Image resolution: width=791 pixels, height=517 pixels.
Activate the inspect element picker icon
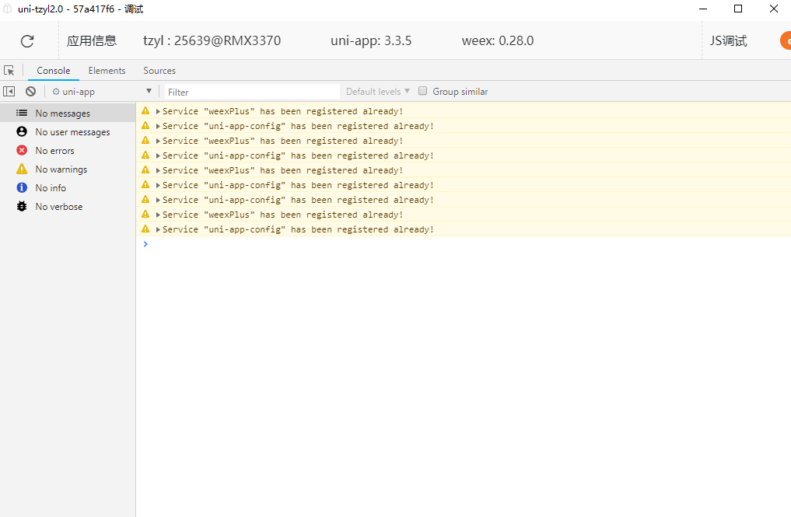[9, 71]
